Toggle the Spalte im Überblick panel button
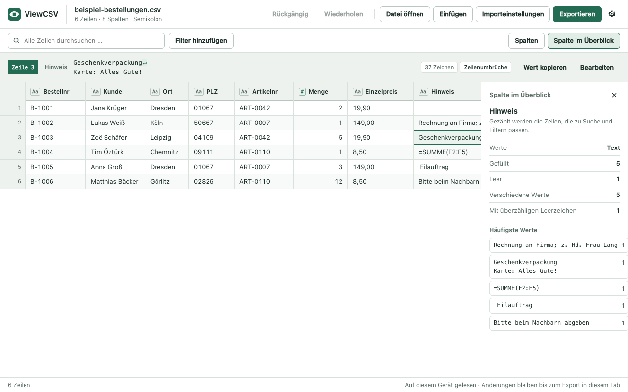Image resolution: width=628 pixels, height=392 pixels. click(x=584, y=41)
